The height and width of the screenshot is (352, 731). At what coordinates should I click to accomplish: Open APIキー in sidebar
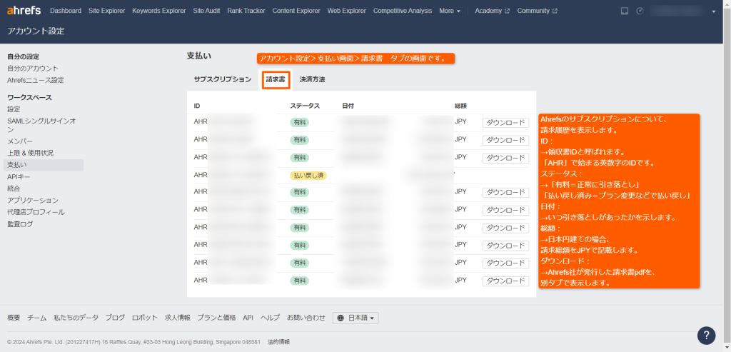pos(19,176)
